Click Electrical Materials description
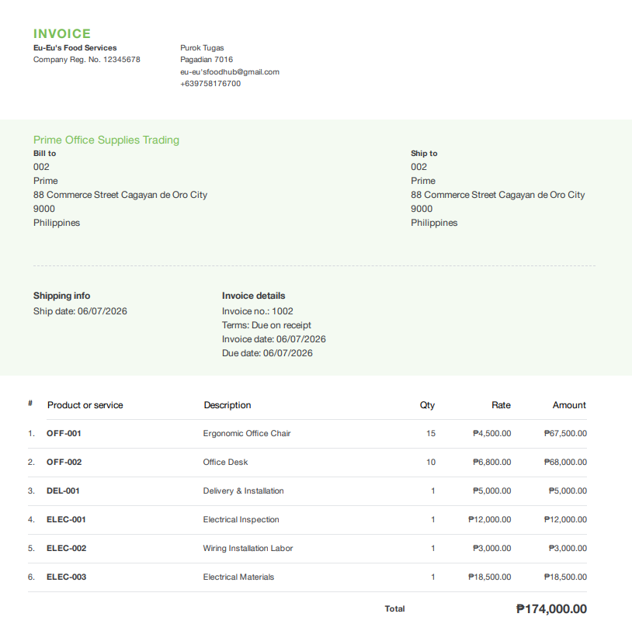Image resolution: width=632 pixels, height=624 pixels. click(x=238, y=577)
